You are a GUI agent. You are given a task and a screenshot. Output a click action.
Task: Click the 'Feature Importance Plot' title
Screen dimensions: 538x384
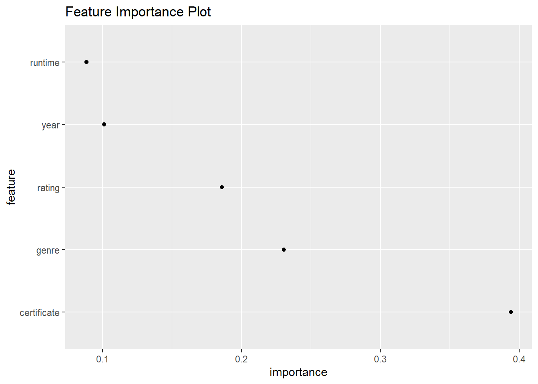(138, 12)
